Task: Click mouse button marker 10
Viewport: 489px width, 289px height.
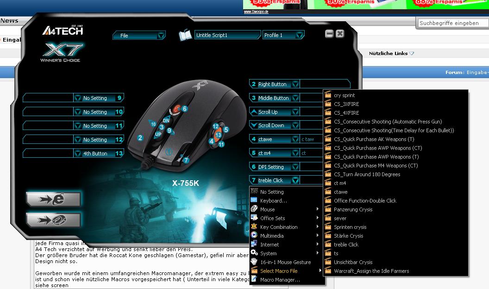Action: [153, 124]
